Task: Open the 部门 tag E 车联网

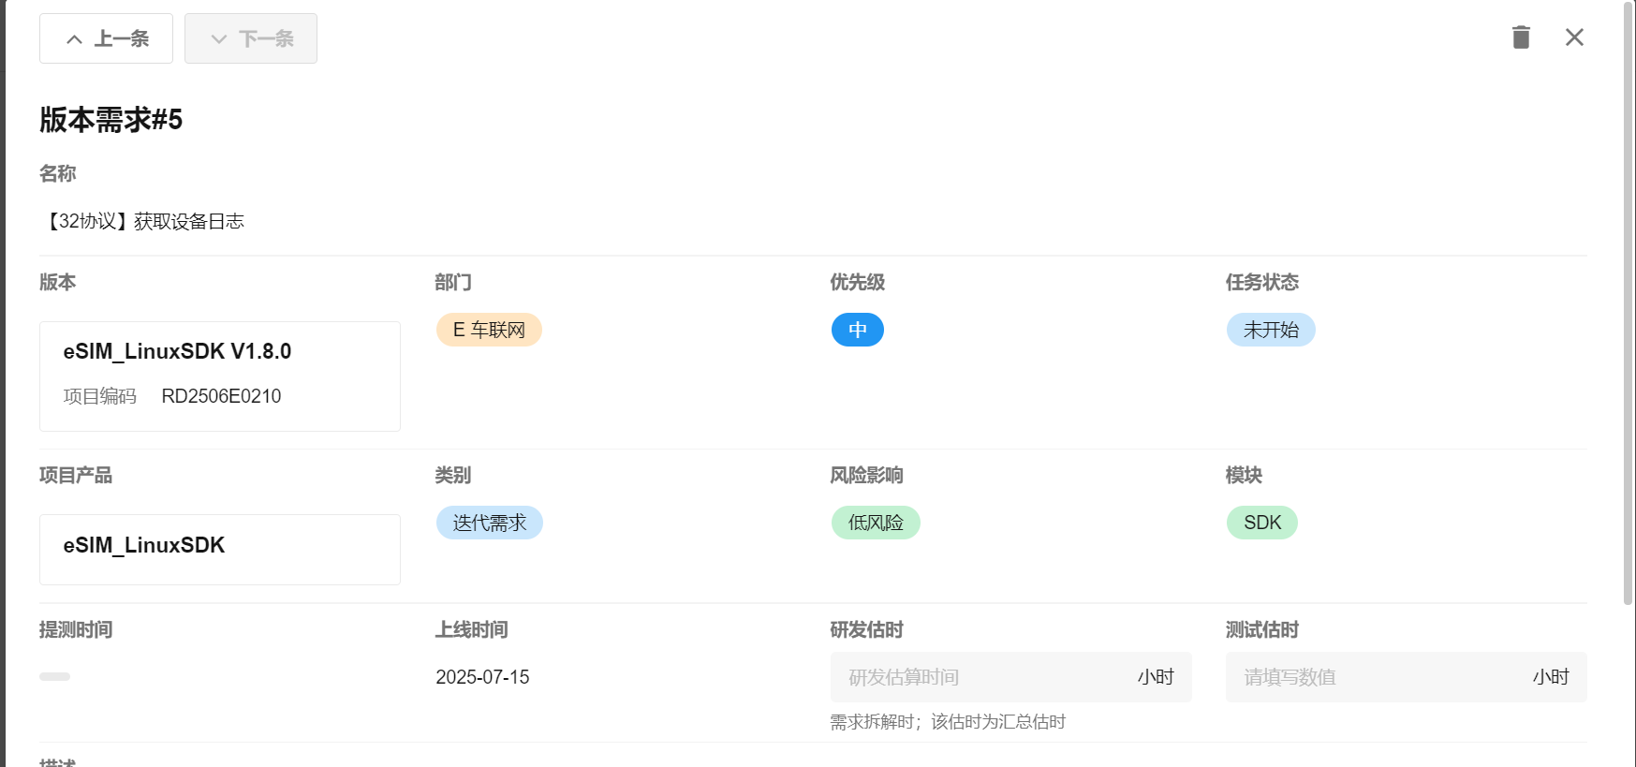Action: tap(489, 330)
